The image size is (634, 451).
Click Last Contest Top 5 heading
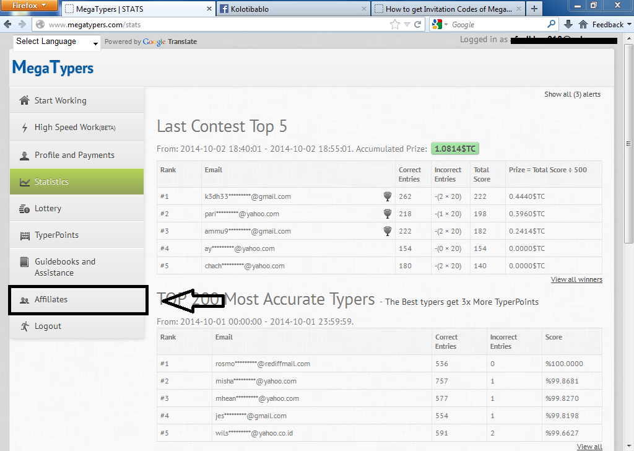click(222, 126)
